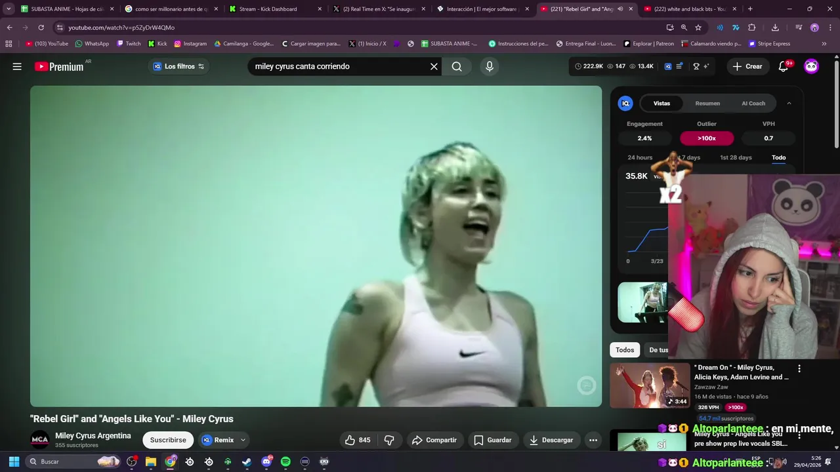Start voice search with microphone
This screenshot has height=472, width=840.
(489, 66)
